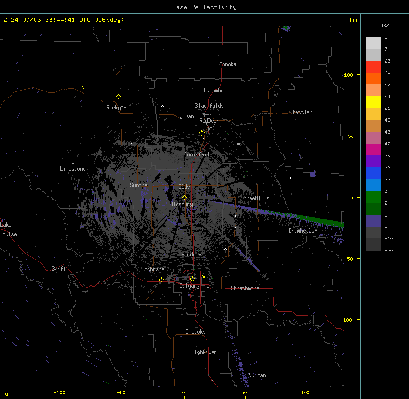Screen dimensions: 409x399
Task: Click the Sylvan city label
Action: [185, 116]
